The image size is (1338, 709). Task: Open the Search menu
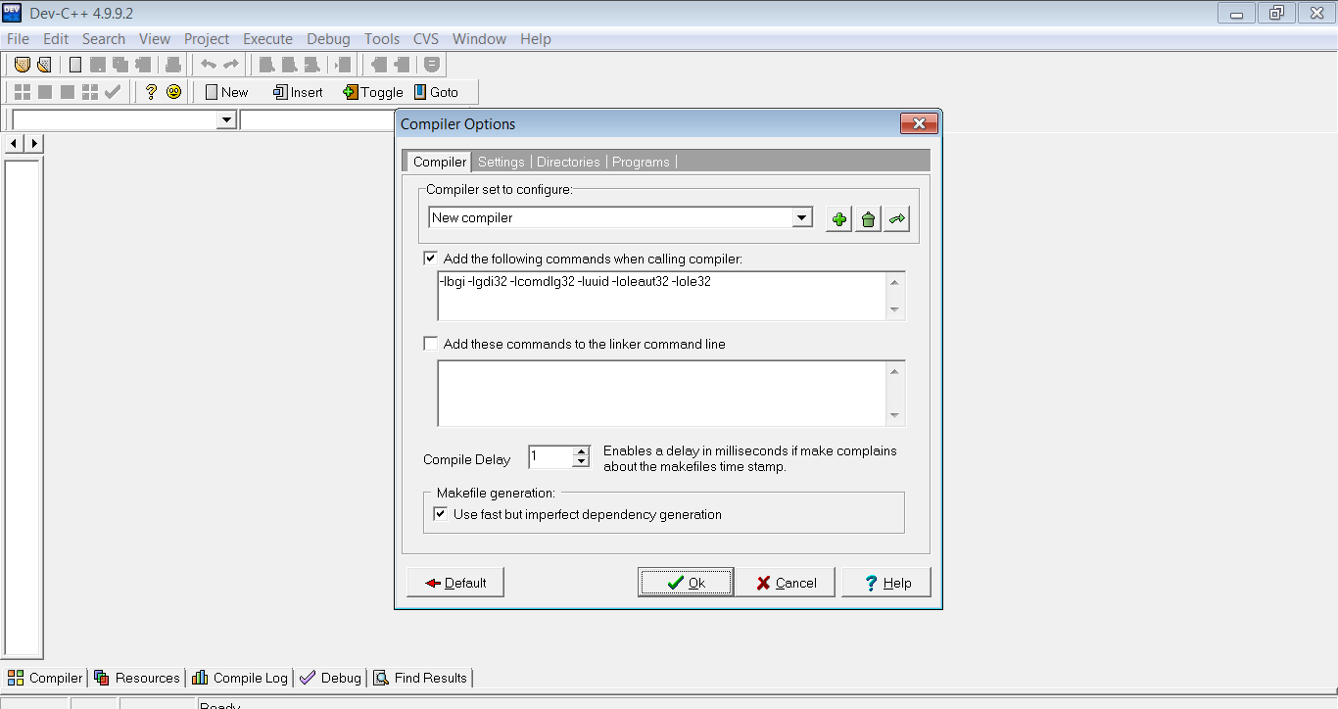pos(104,39)
